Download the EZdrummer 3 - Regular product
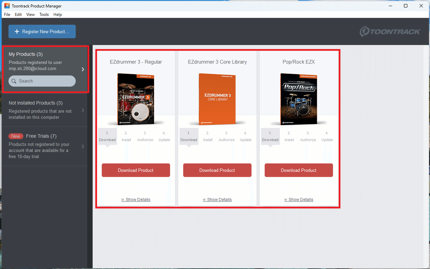Image resolution: width=430 pixels, height=269 pixels. point(136,170)
